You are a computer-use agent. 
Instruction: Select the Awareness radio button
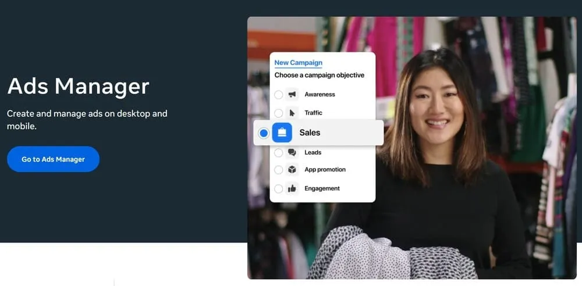[x=279, y=94]
